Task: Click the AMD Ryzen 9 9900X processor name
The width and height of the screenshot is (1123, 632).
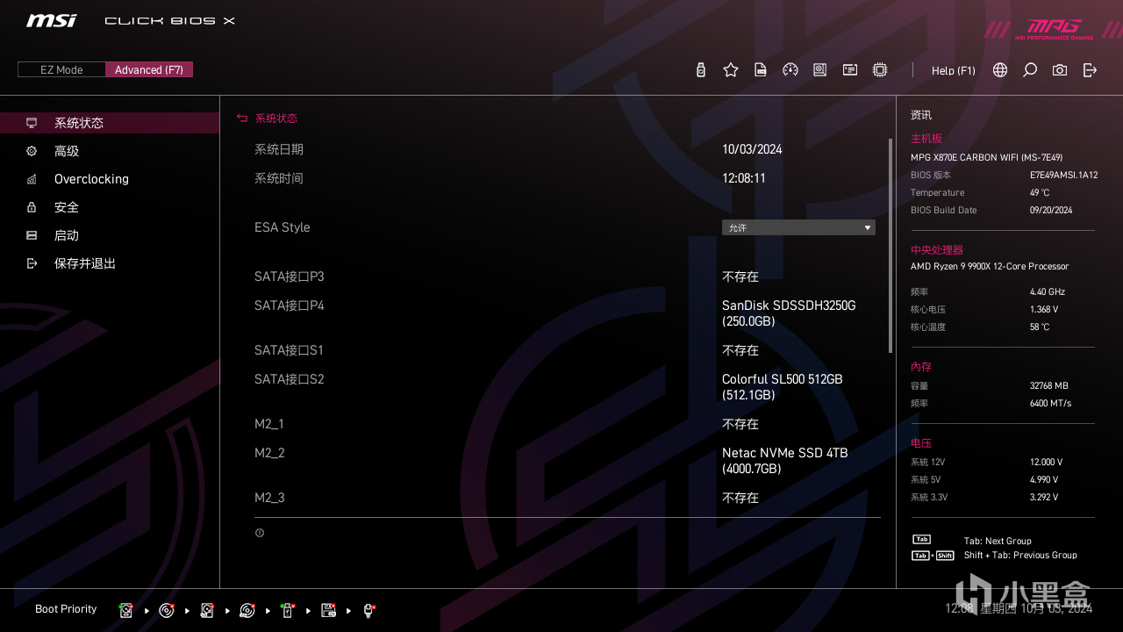Action: (991, 266)
